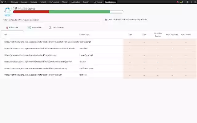Viewport: 197px width, 123px height.
Task: Click the CORB column header
Action: pos(130,35)
